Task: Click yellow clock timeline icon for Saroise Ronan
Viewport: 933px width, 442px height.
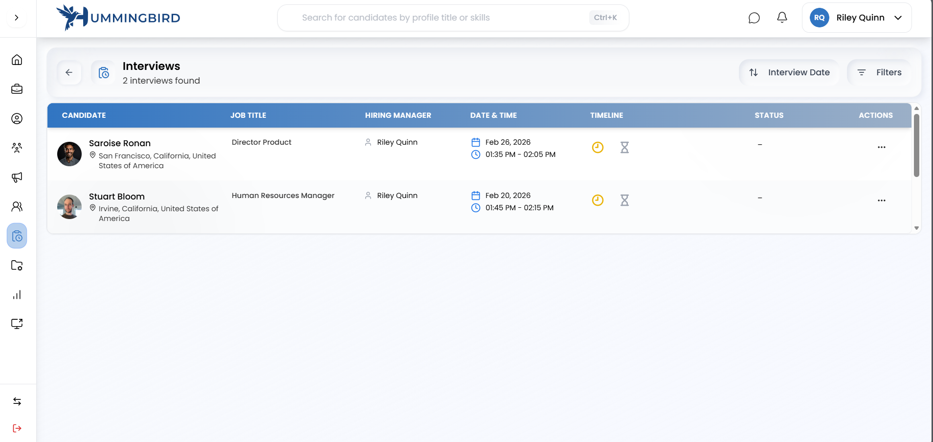Action: pyautogui.click(x=598, y=147)
